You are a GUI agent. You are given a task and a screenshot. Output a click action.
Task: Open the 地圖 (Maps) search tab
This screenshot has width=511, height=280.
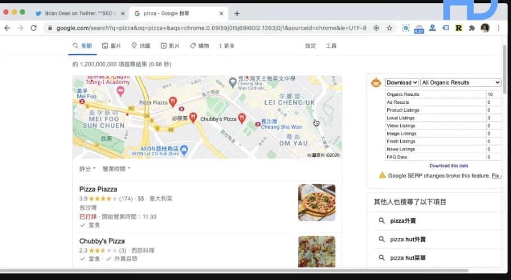point(141,46)
